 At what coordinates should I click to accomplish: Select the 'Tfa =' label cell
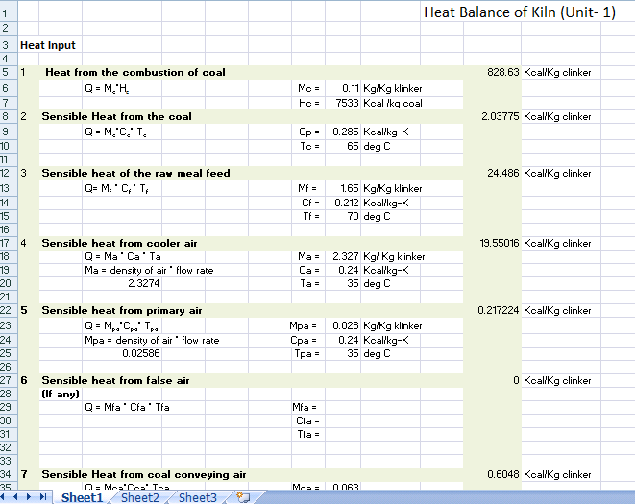coord(308,434)
